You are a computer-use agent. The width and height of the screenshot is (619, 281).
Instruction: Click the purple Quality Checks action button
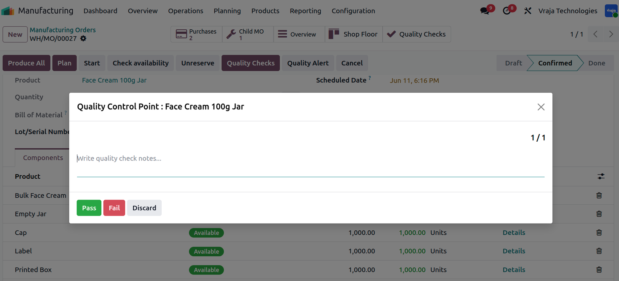[x=251, y=63]
